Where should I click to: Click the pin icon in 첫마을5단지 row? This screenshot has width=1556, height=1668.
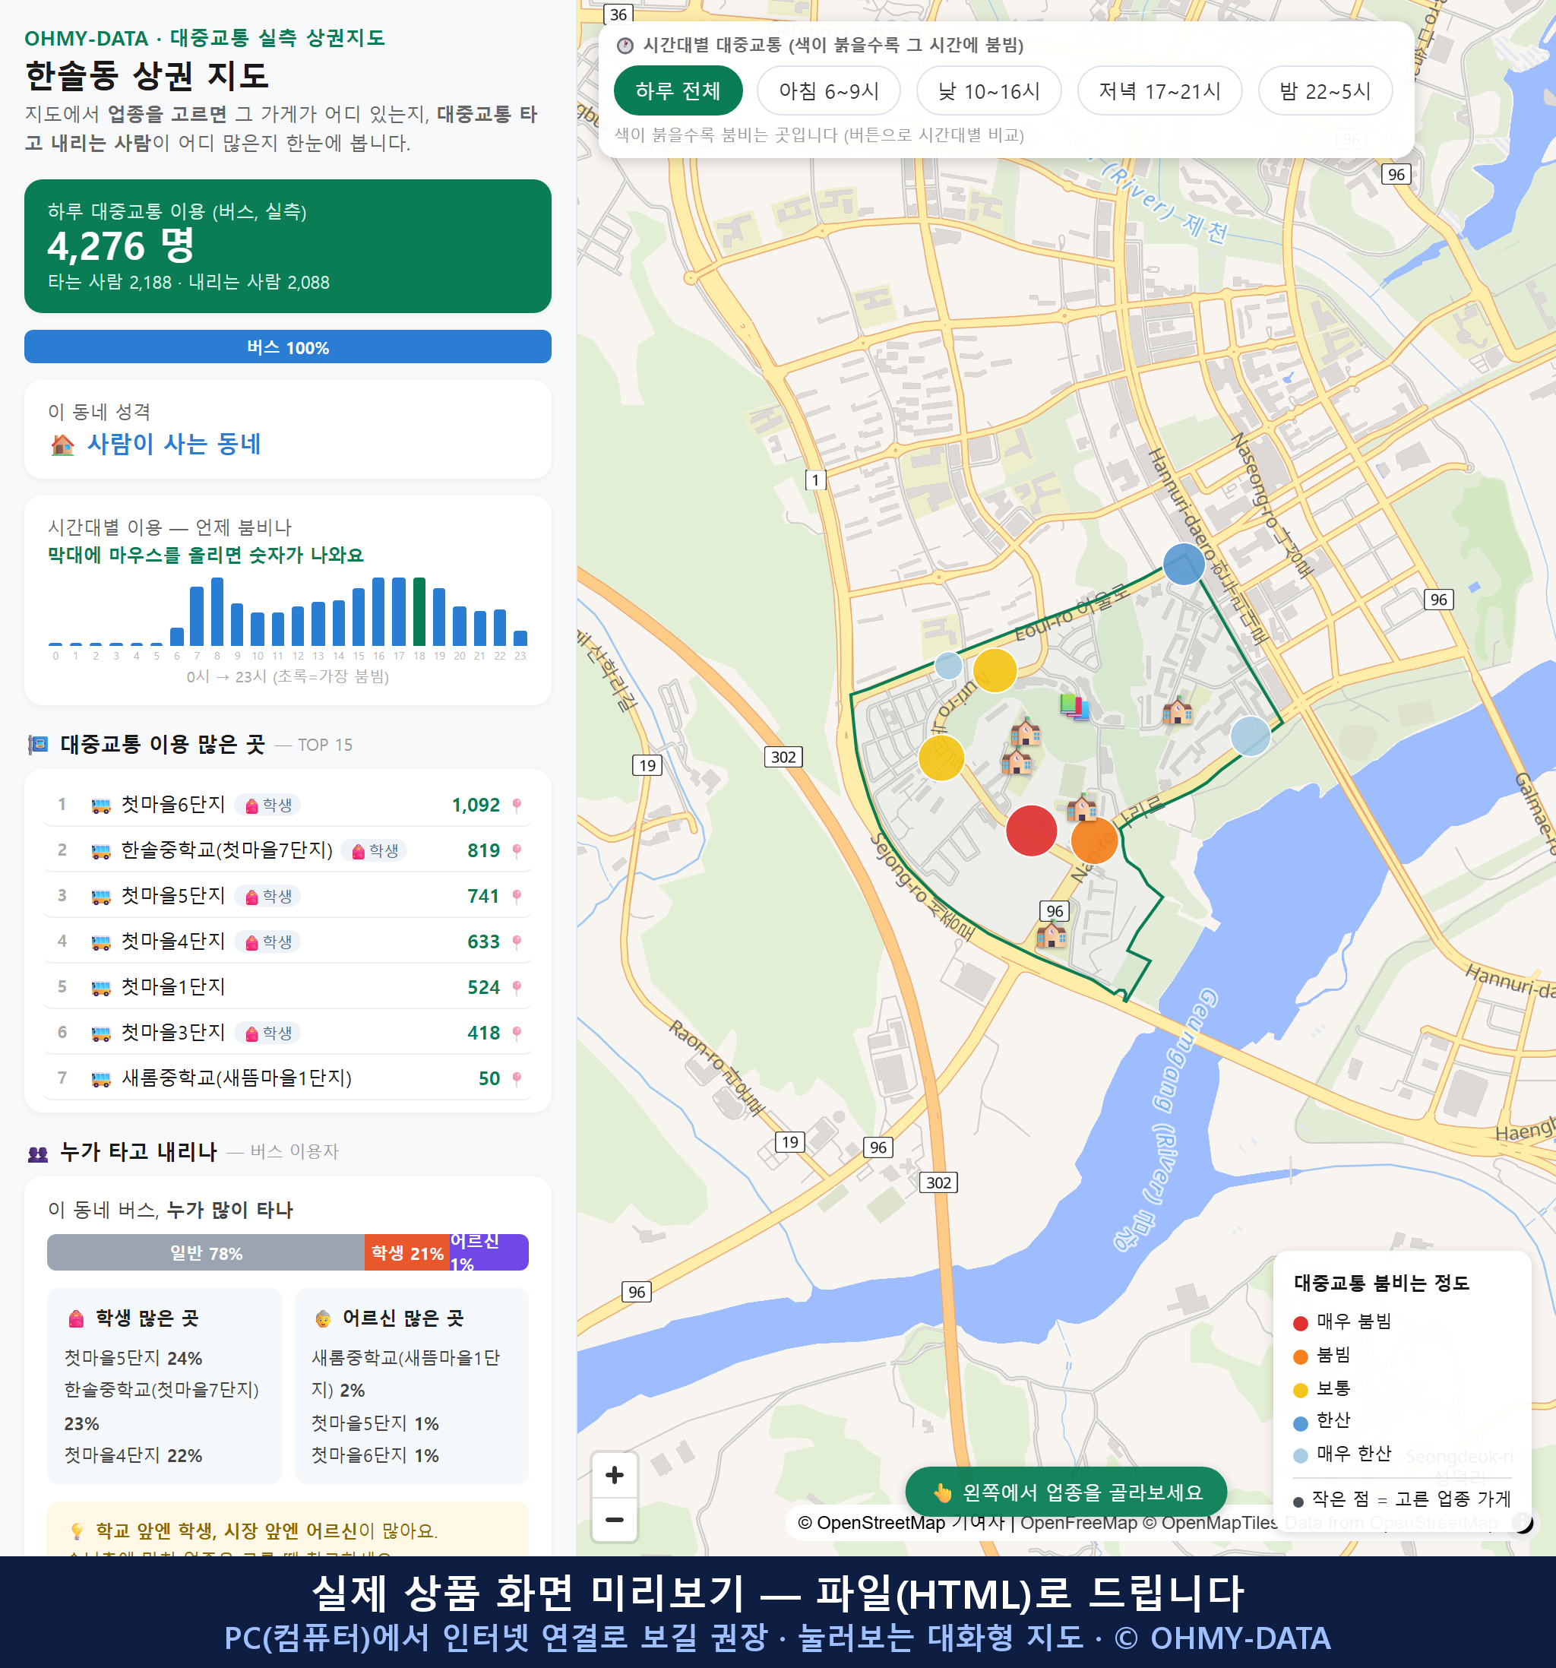coord(517,896)
